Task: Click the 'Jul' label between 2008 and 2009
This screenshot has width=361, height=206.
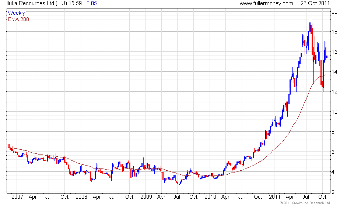Action: tap(112, 197)
